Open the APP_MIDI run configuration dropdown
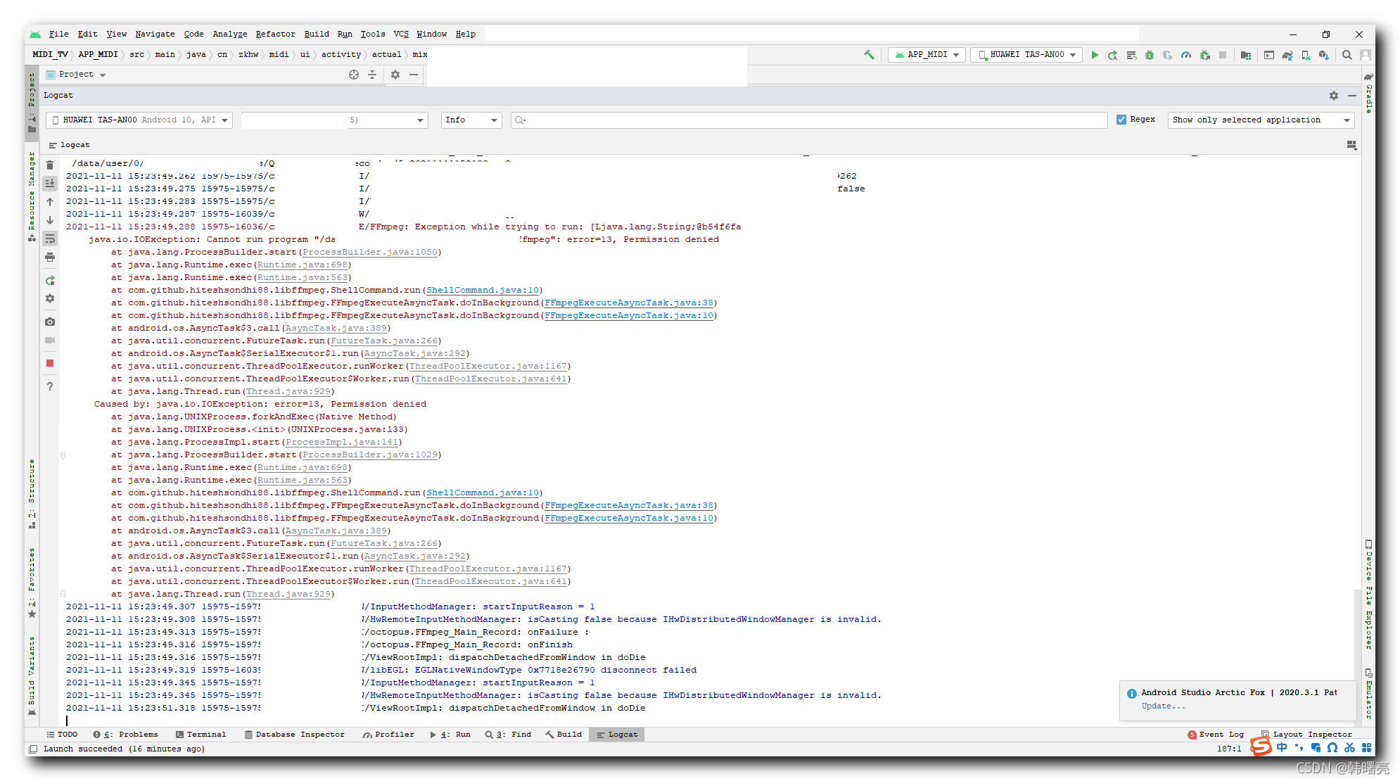This screenshot has height=781, width=1400. point(927,55)
